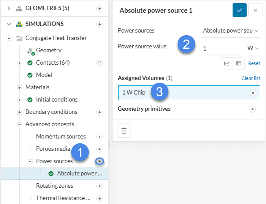The height and width of the screenshot is (204, 266).
Task: Open the table input icon for power value
Action: 239,63
